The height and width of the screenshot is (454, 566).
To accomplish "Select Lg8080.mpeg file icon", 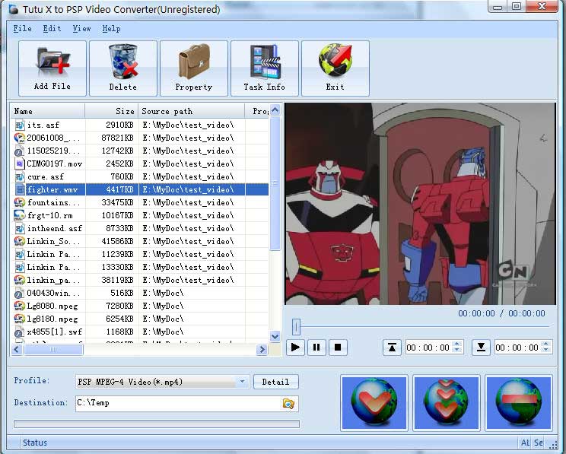I will tap(20, 306).
